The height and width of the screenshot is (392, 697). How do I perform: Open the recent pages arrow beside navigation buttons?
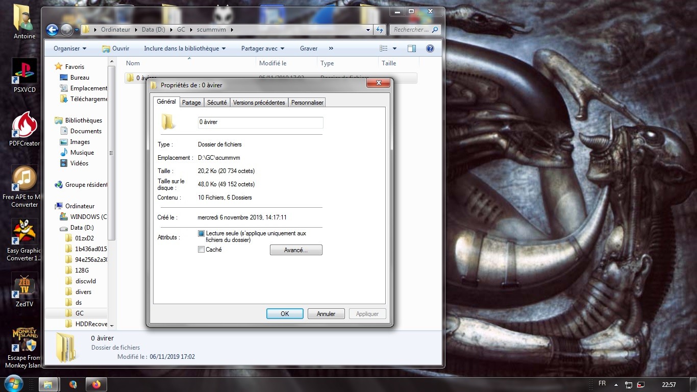pos(77,30)
